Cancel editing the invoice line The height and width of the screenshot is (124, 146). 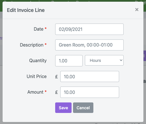coord(83,108)
